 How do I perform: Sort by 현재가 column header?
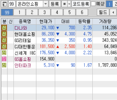tap(46, 21)
